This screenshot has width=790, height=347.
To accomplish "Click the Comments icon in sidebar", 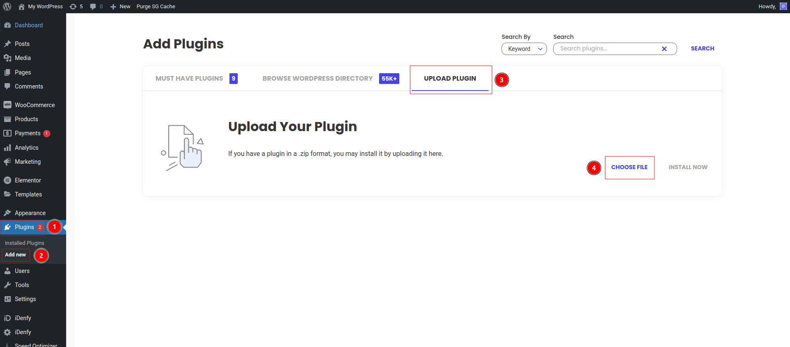I will (x=7, y=86).
